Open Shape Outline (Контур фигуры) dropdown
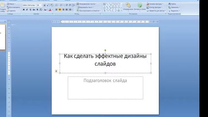Image resolution: width=208 pixels, height=117 pixels. pos(154,7)
